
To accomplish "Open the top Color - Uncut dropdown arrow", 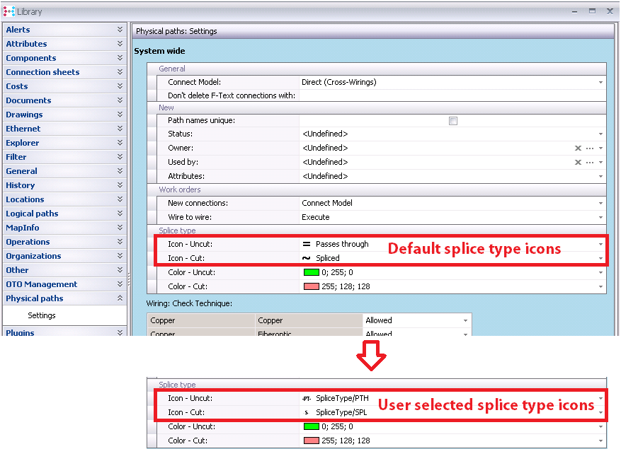I will 600,272.
